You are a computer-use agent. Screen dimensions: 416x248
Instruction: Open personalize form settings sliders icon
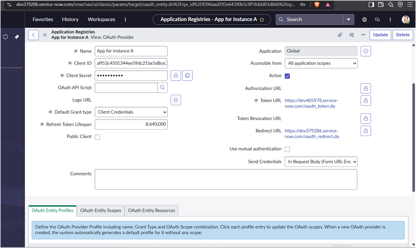coord(352,35)
